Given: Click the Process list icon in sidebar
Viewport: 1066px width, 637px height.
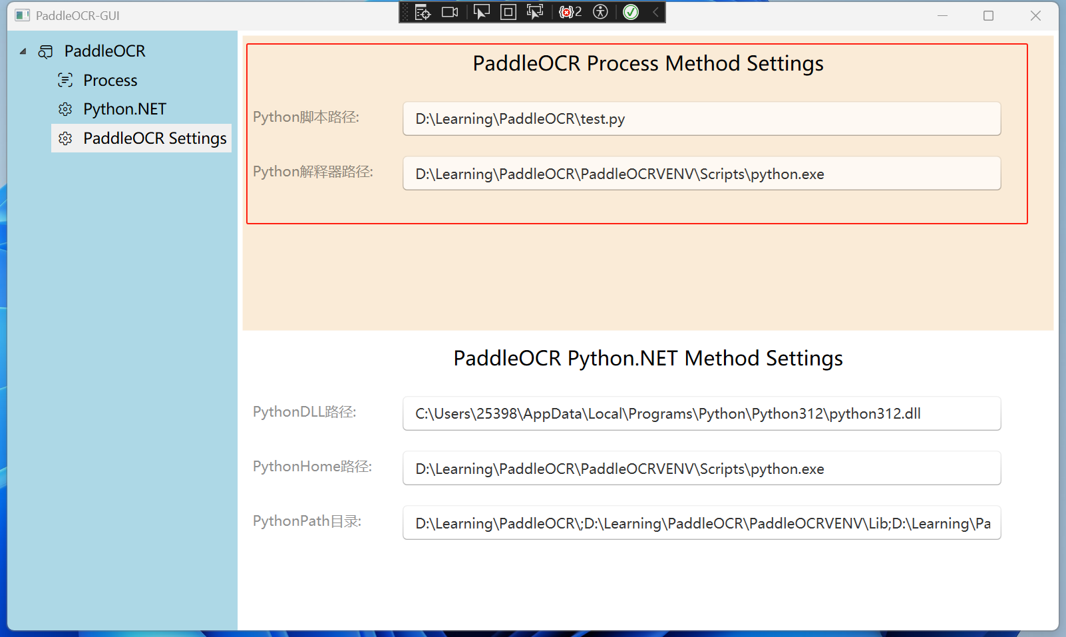Looking at the screenshot, I should pyautogui.click(x=65, y=80).
